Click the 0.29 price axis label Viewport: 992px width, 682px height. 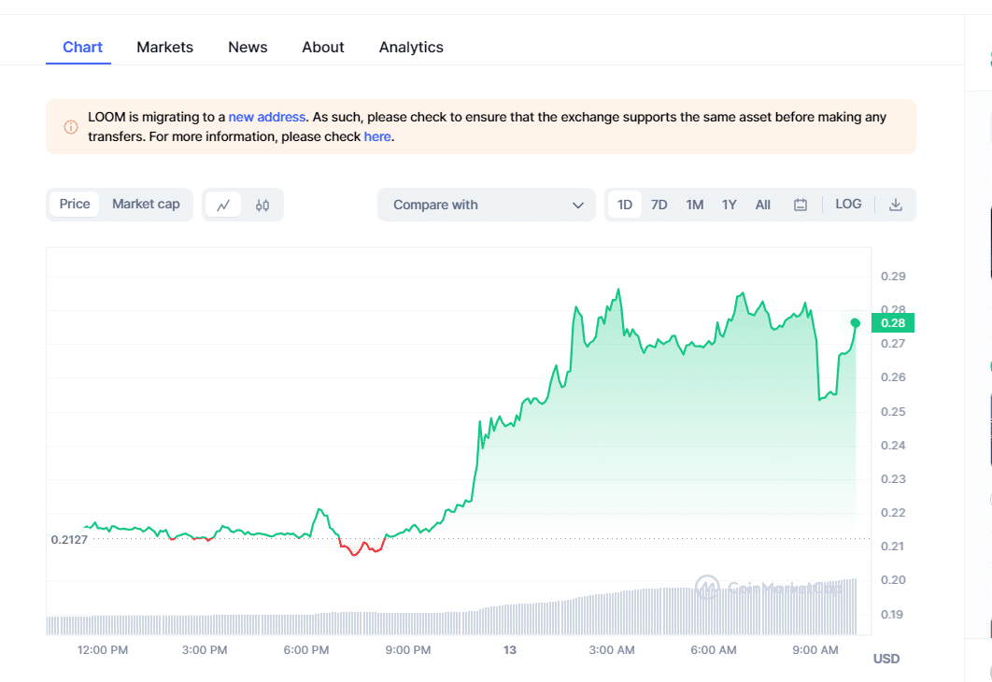point(893,276)
